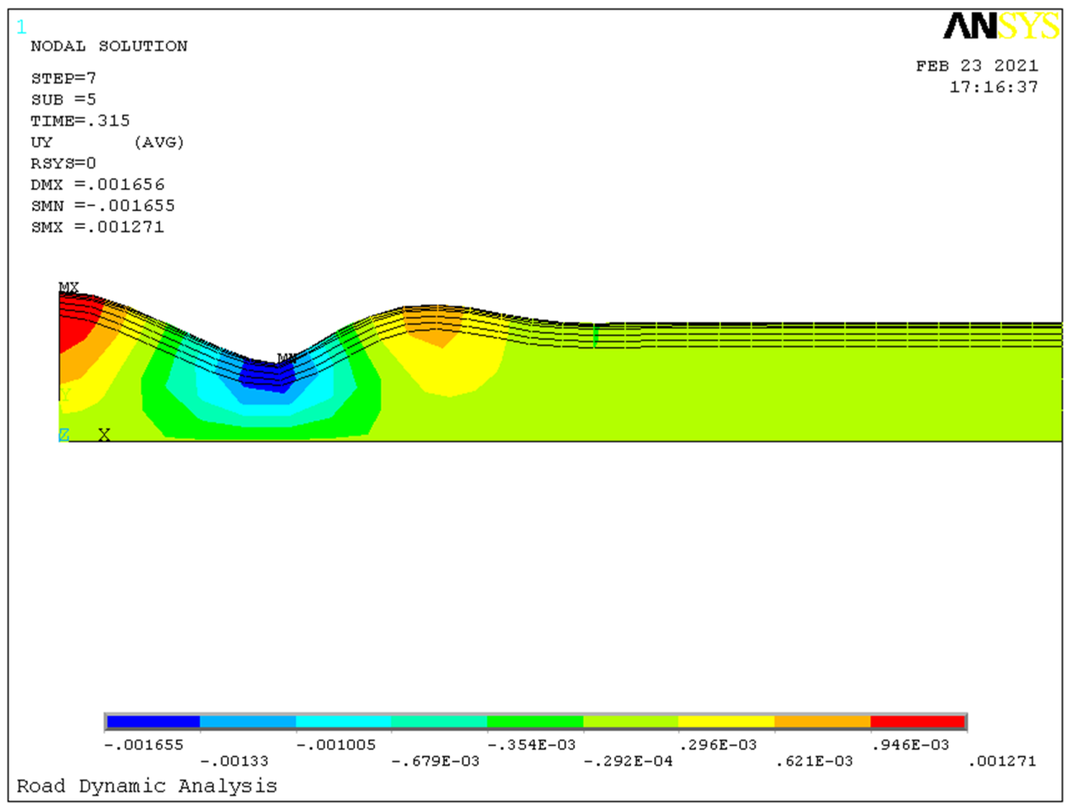Click the TIME=.315 label
This screenshot has width=1069, height=810.
[80, 121]
